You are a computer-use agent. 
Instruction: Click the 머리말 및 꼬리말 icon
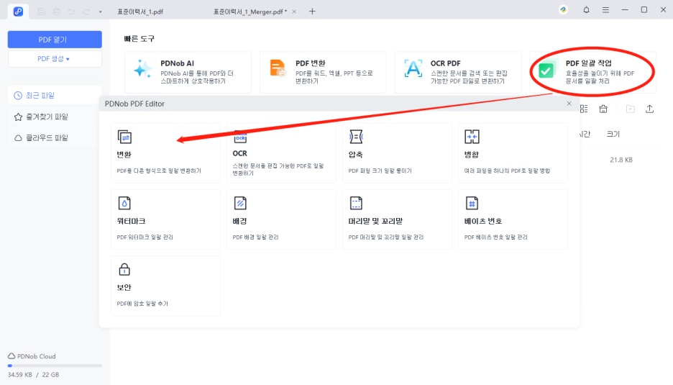(x=356, y=203)
